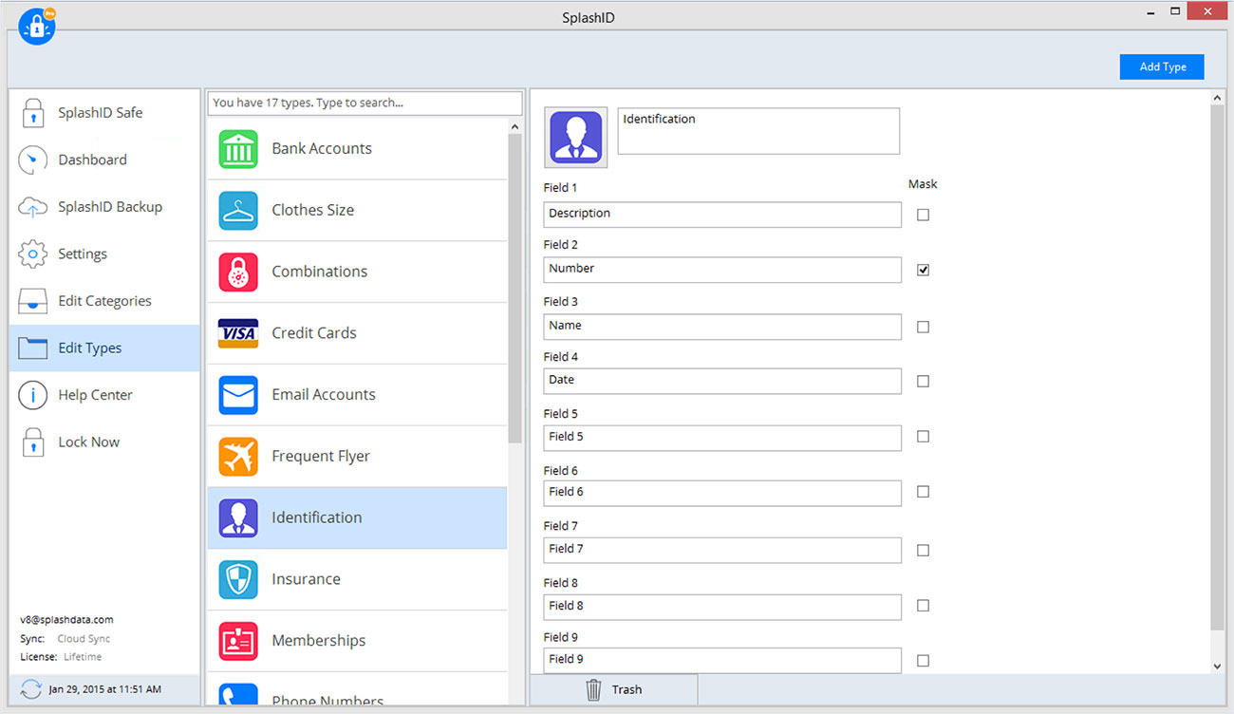The image size is (1234, 714).
Task: Open SplashID Safe from the sidebar
Action: coord(104,112)
